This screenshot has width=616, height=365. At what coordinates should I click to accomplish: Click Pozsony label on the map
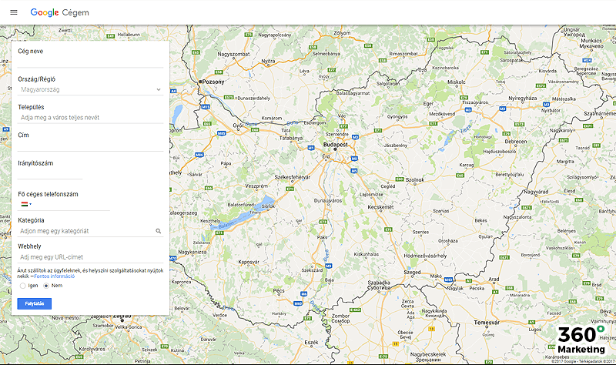(x=213, y=82)
